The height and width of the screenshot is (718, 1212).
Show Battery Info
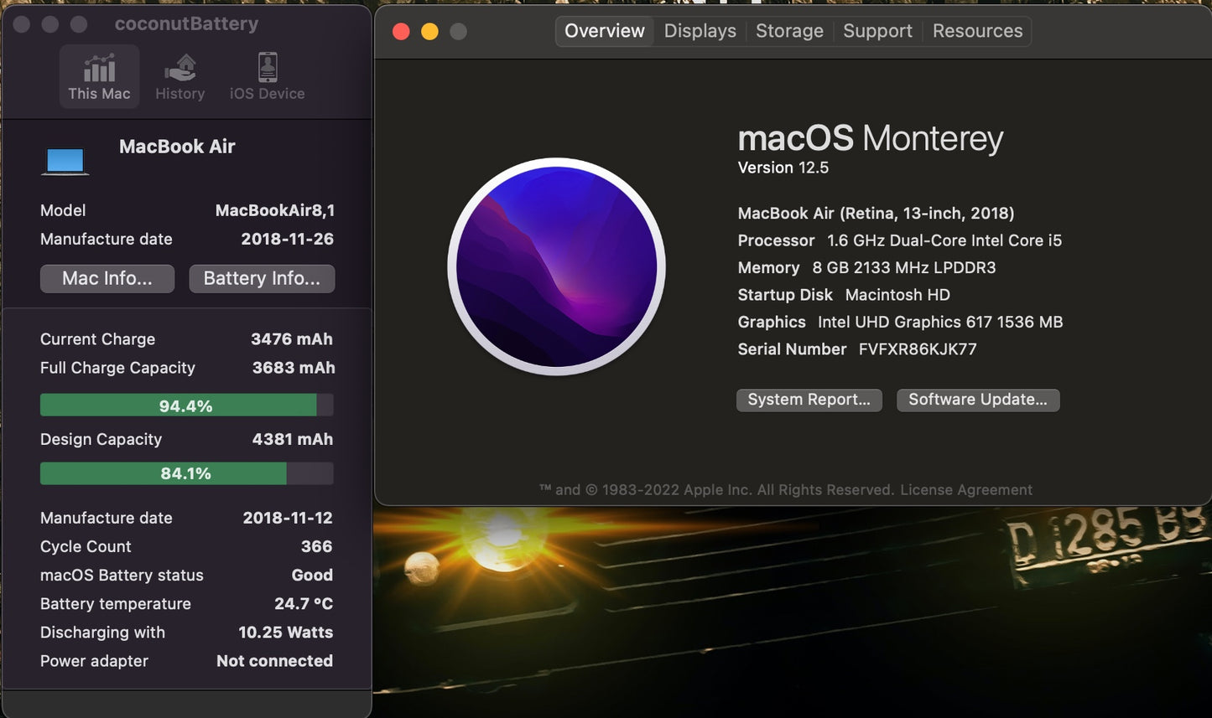point(262,278)
